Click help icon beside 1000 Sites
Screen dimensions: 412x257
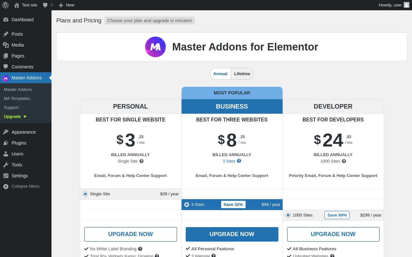(344, 161)
